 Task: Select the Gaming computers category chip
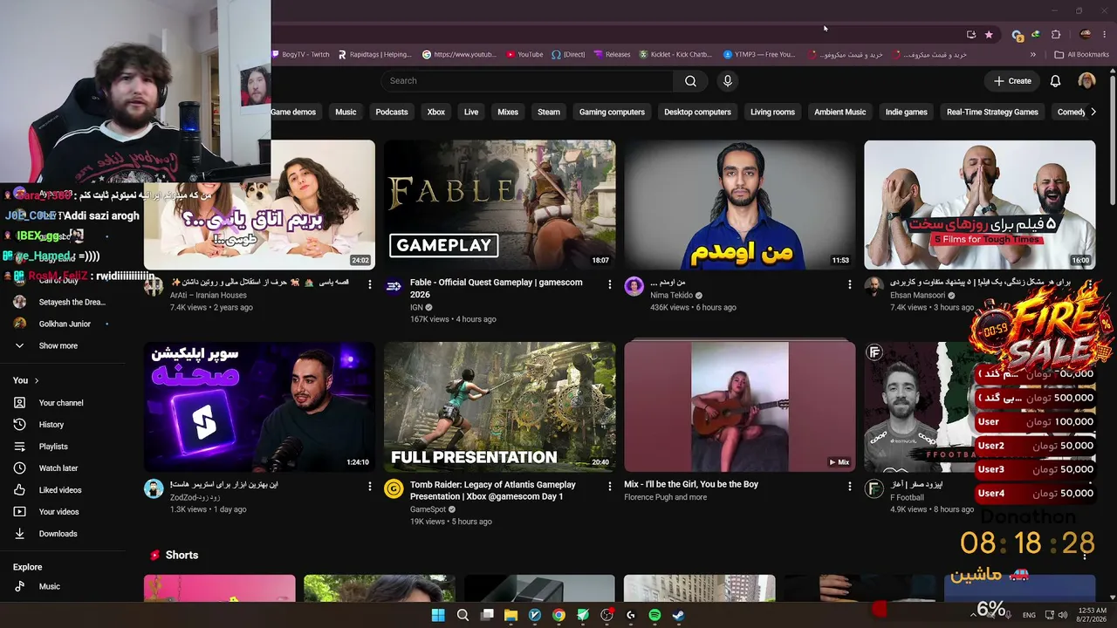[612, 112]
